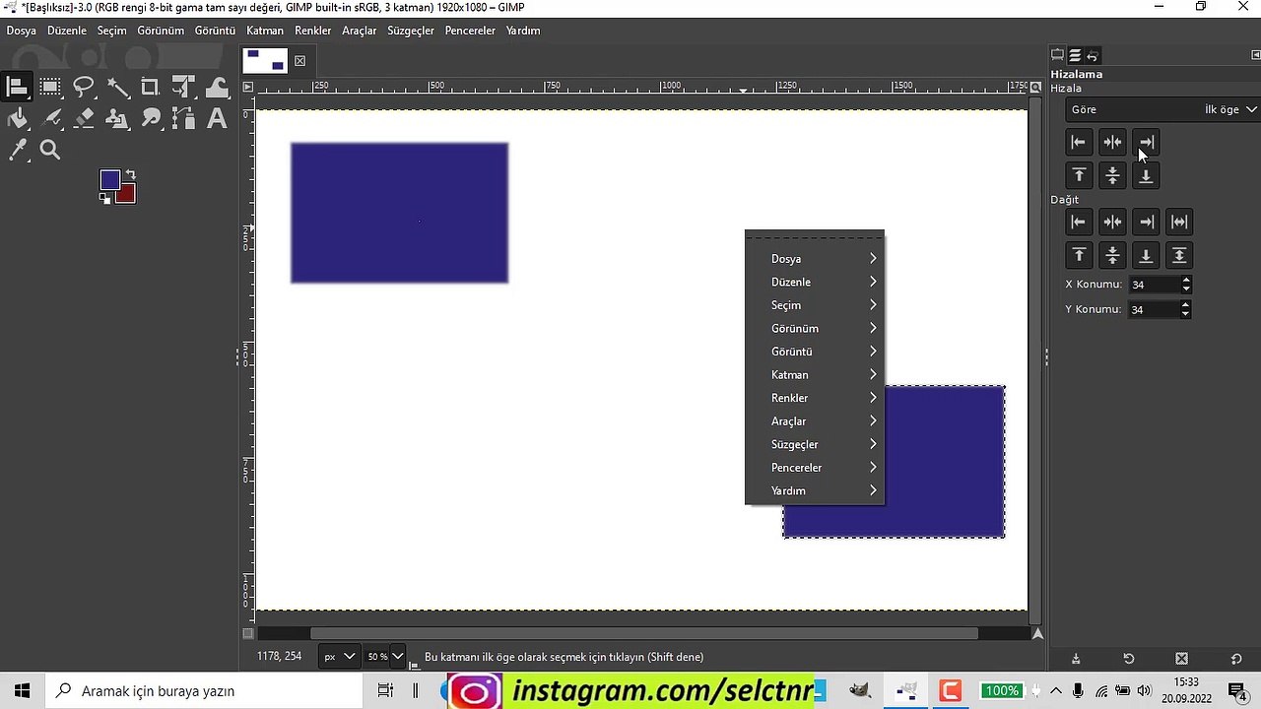Screen dimensions: 1261x709
Task: Select the Paths tool
Action: click(x=183, y=119)
